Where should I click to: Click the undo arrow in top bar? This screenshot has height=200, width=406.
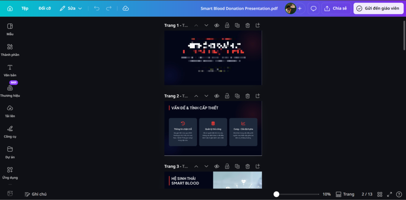[x=97, y=8]
